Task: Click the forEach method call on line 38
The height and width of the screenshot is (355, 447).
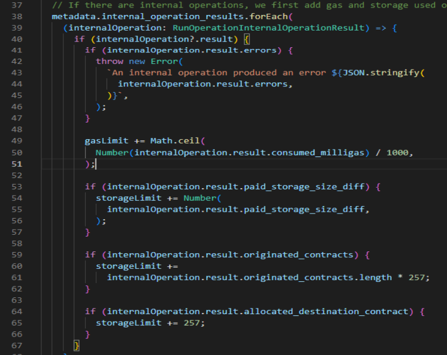Action: tap(271, 16)
